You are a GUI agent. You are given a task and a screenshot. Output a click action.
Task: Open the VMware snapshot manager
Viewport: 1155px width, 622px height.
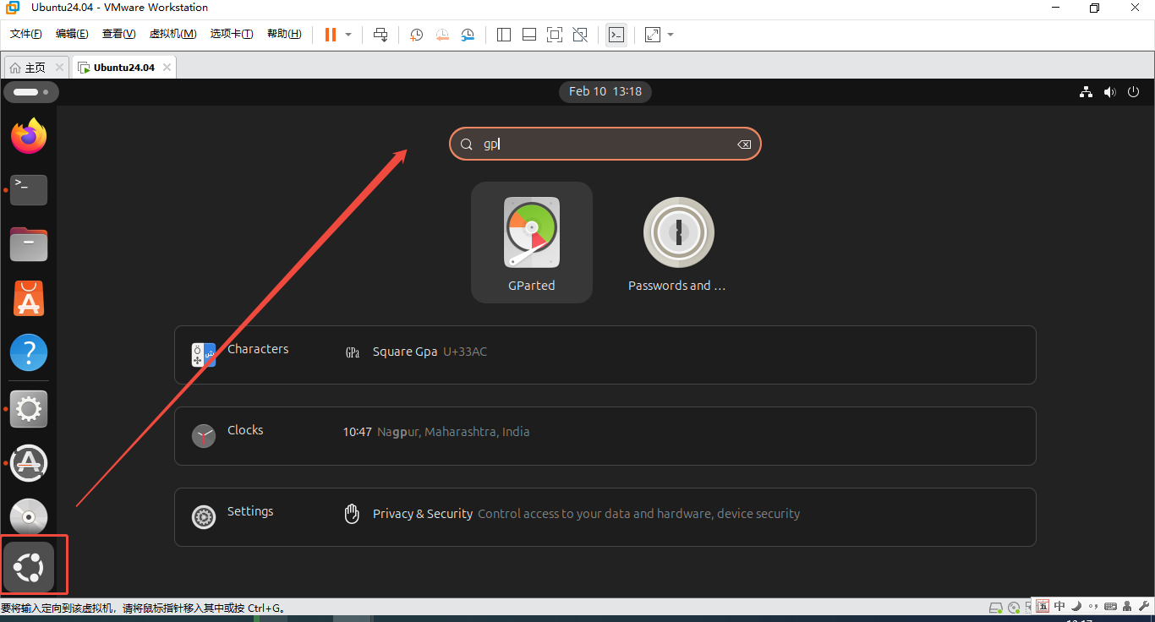point(468,35)
